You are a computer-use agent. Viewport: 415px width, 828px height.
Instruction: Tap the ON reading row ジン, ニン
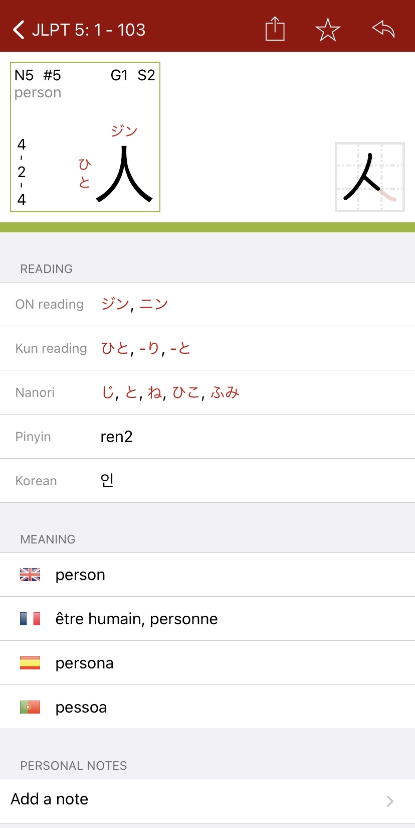207,304
